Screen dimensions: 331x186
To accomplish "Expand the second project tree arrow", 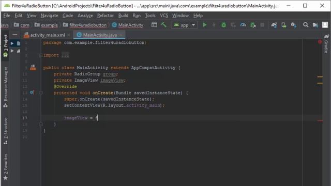I will click(12, 51).
